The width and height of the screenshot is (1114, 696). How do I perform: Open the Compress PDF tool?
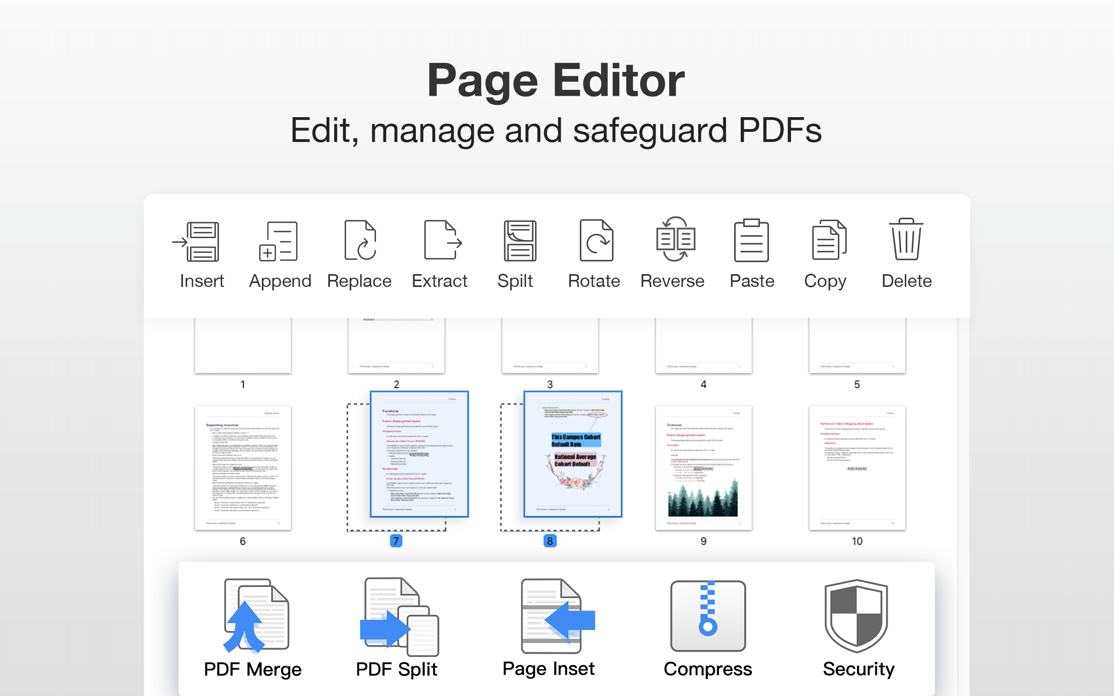click(x=707, y=617)
